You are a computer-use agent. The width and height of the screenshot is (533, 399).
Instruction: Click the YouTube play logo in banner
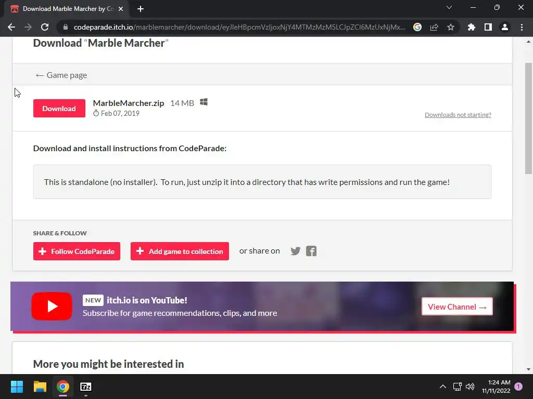pos(52,306)
